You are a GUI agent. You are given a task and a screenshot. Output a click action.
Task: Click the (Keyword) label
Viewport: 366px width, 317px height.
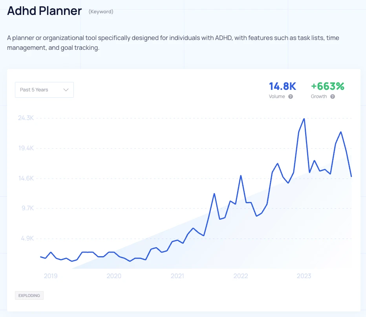point(101,12)
